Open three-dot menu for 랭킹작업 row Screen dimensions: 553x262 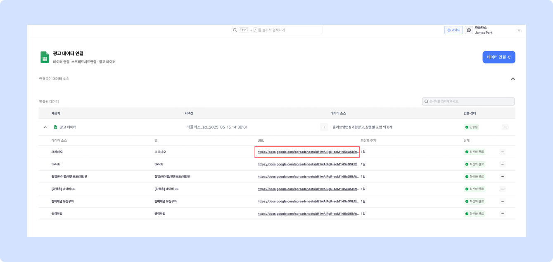(x=502, y=214)
